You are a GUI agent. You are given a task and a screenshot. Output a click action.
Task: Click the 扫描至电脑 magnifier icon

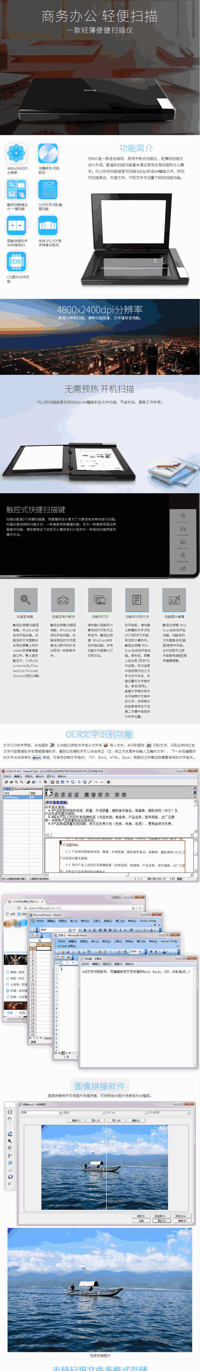tap(25, 600)
